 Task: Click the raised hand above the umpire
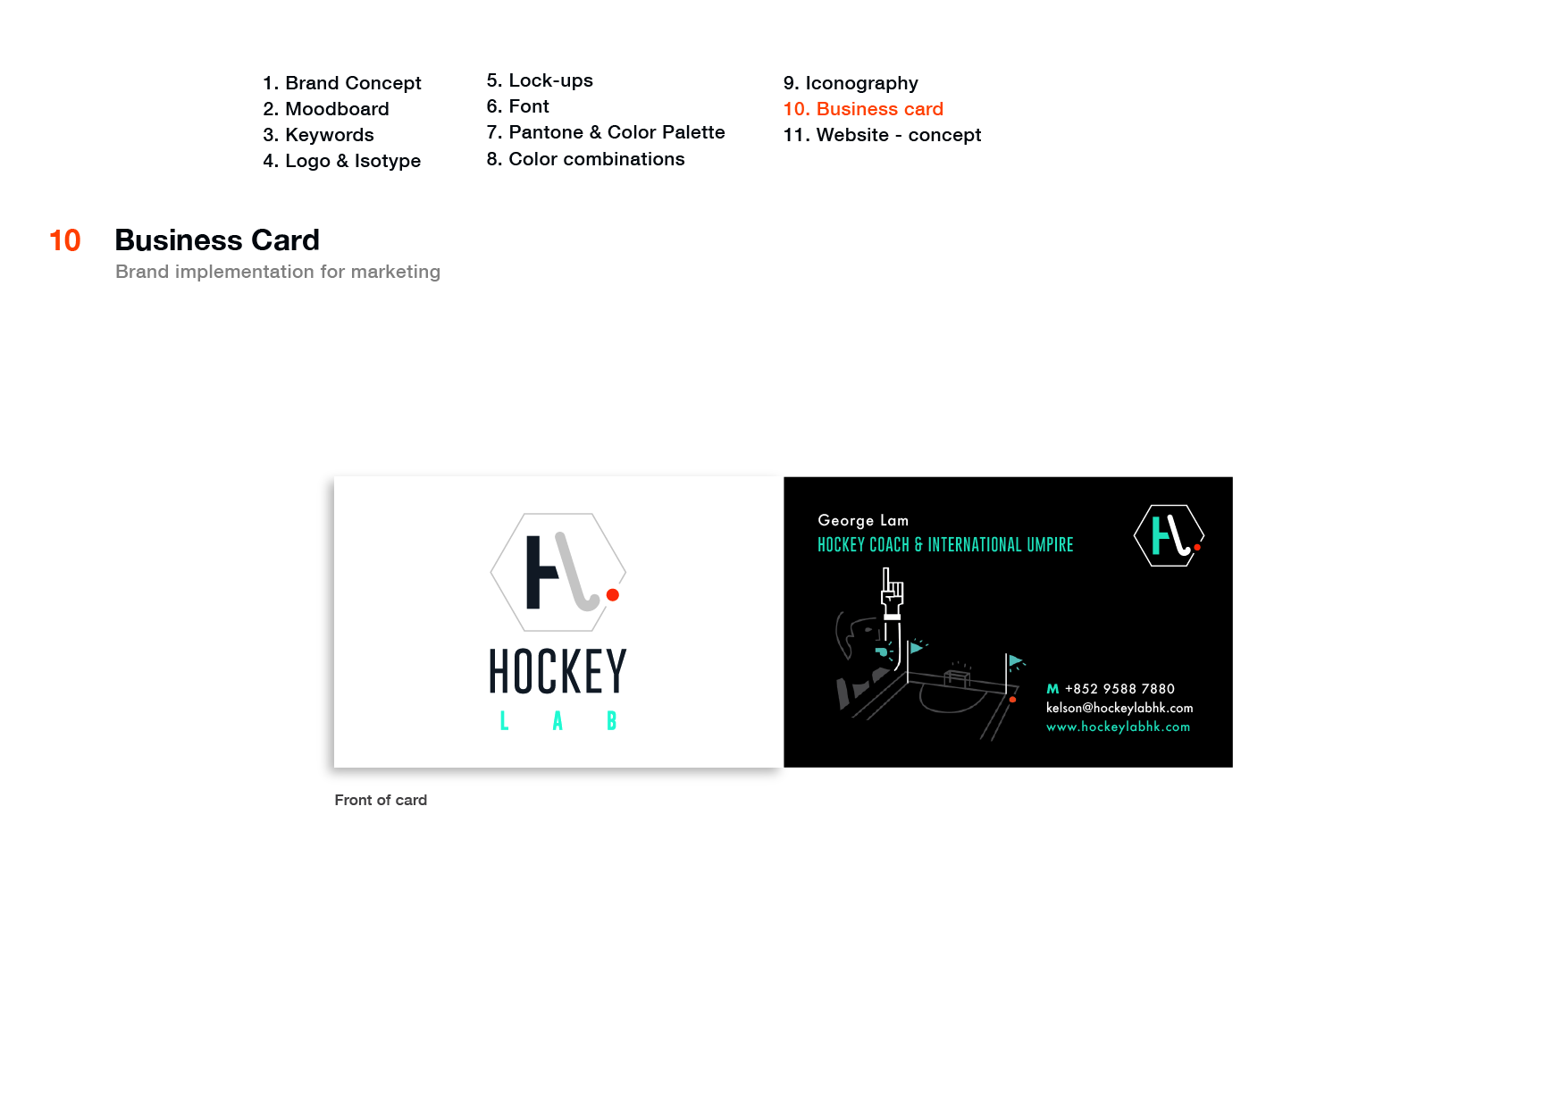(893, 593)
